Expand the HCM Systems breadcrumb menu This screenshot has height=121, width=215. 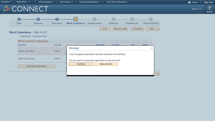click(46, 2)
